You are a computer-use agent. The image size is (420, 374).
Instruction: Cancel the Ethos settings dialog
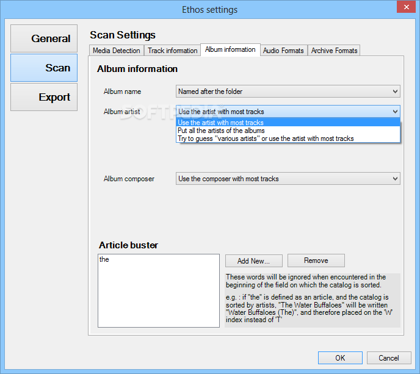coord(389,358)
